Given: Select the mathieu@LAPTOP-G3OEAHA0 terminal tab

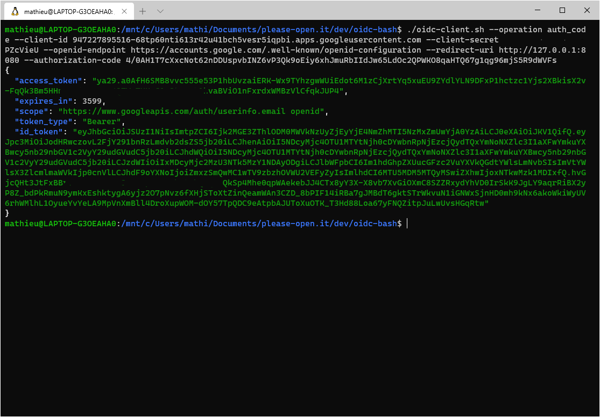Looking at the screenshot, I should [69, 11].
